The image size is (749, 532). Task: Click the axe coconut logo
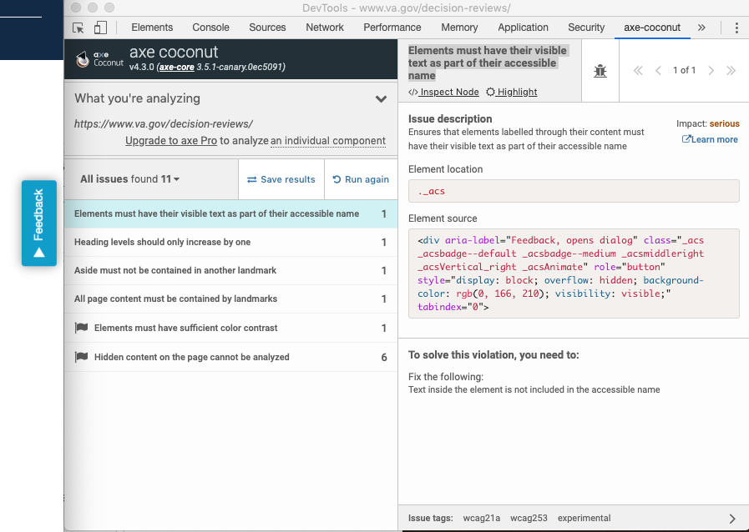[x=99, y=59]
